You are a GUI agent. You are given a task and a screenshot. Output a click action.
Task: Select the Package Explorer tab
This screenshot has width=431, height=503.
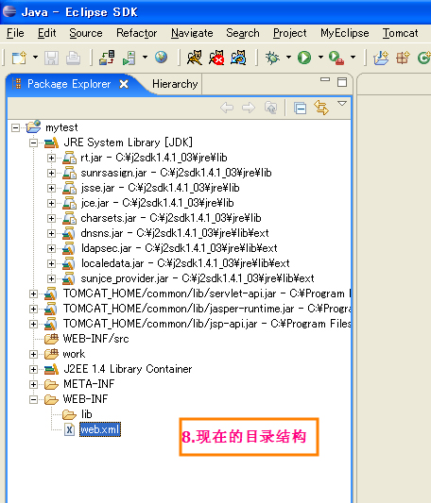69,84
